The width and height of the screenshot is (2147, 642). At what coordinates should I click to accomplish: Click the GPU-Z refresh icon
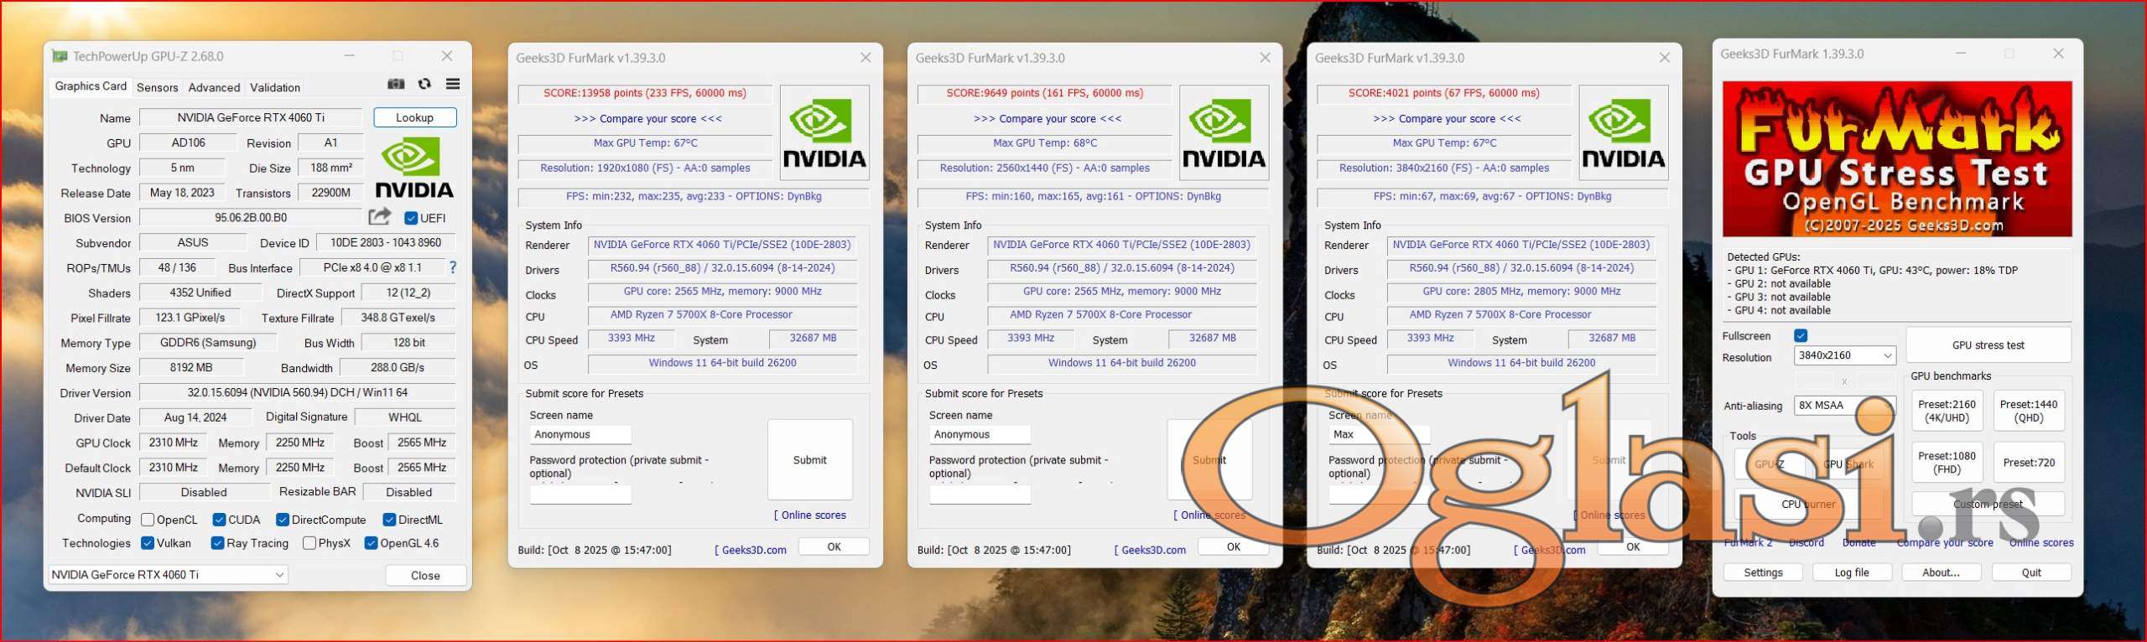[x=424, y=84]
